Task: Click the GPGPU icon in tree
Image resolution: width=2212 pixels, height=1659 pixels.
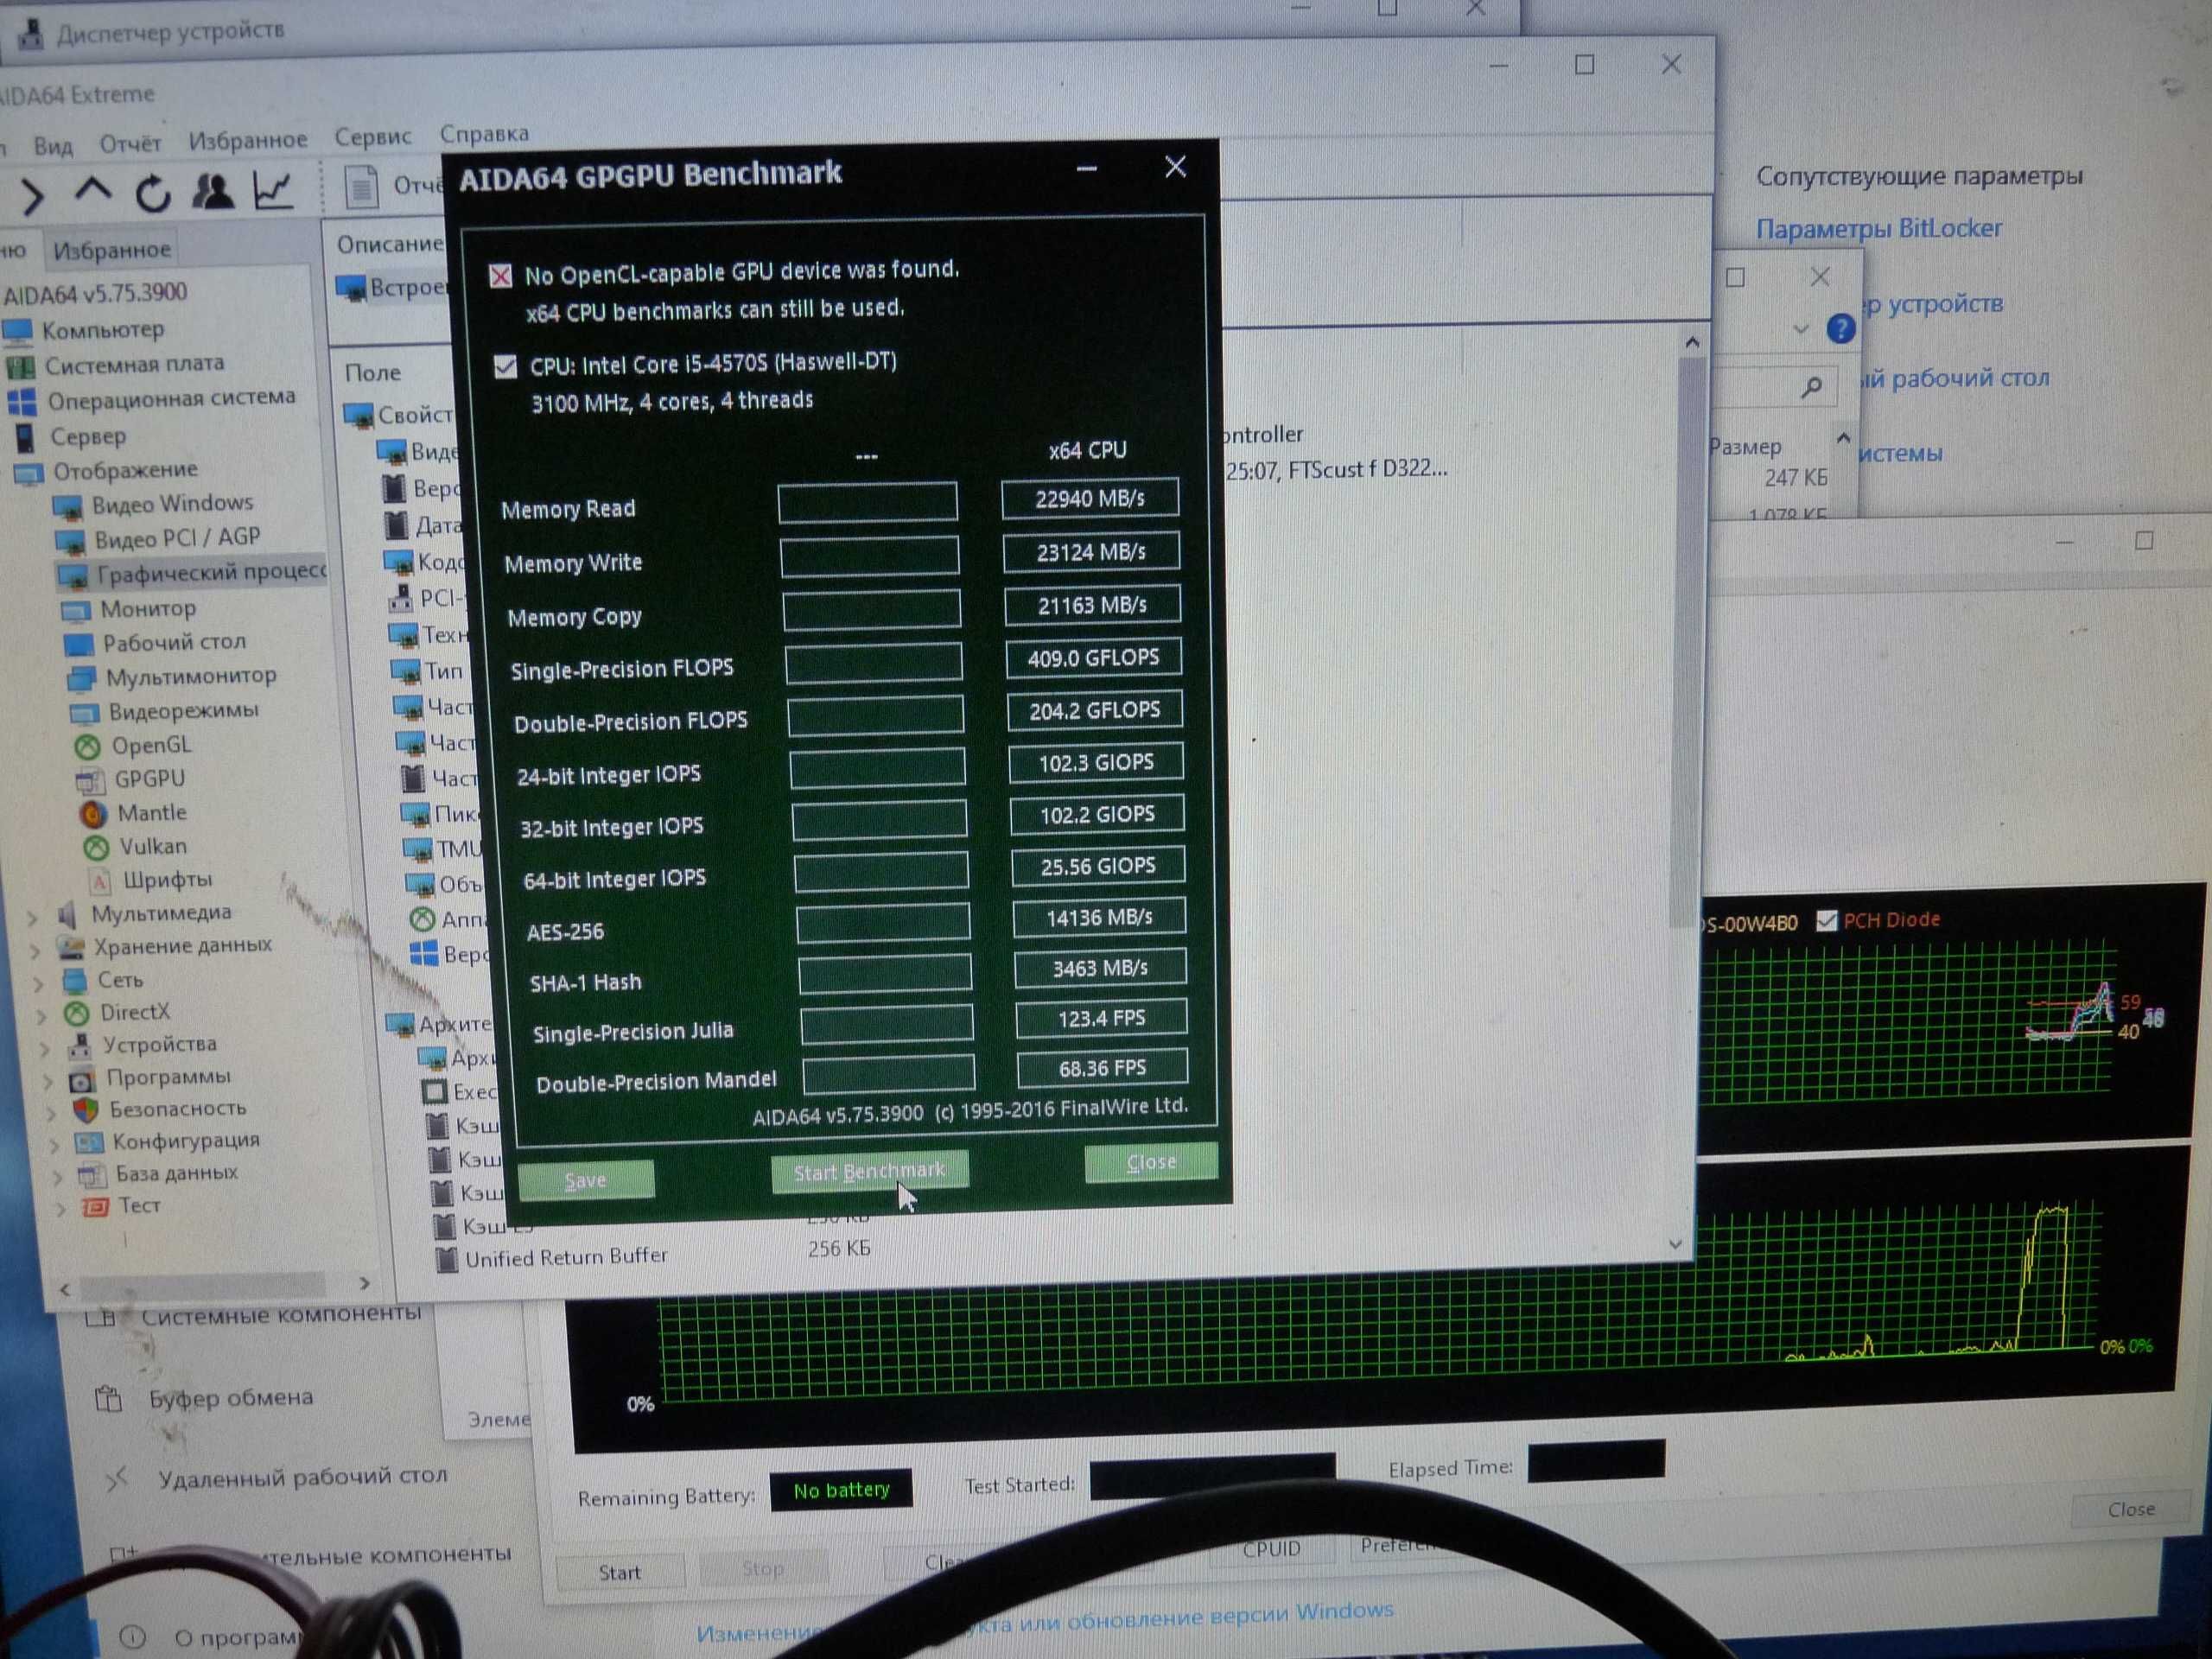Action: coord(90,780)
